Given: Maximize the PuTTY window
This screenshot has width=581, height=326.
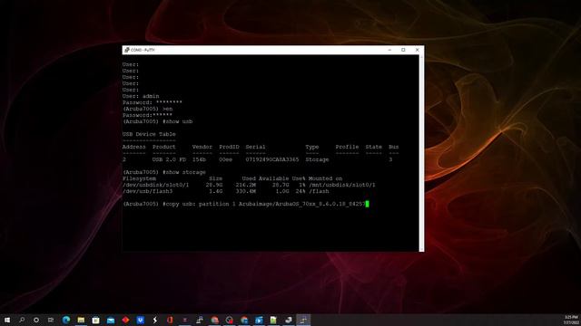Looking at the screenshot, I should pos(403,50).
